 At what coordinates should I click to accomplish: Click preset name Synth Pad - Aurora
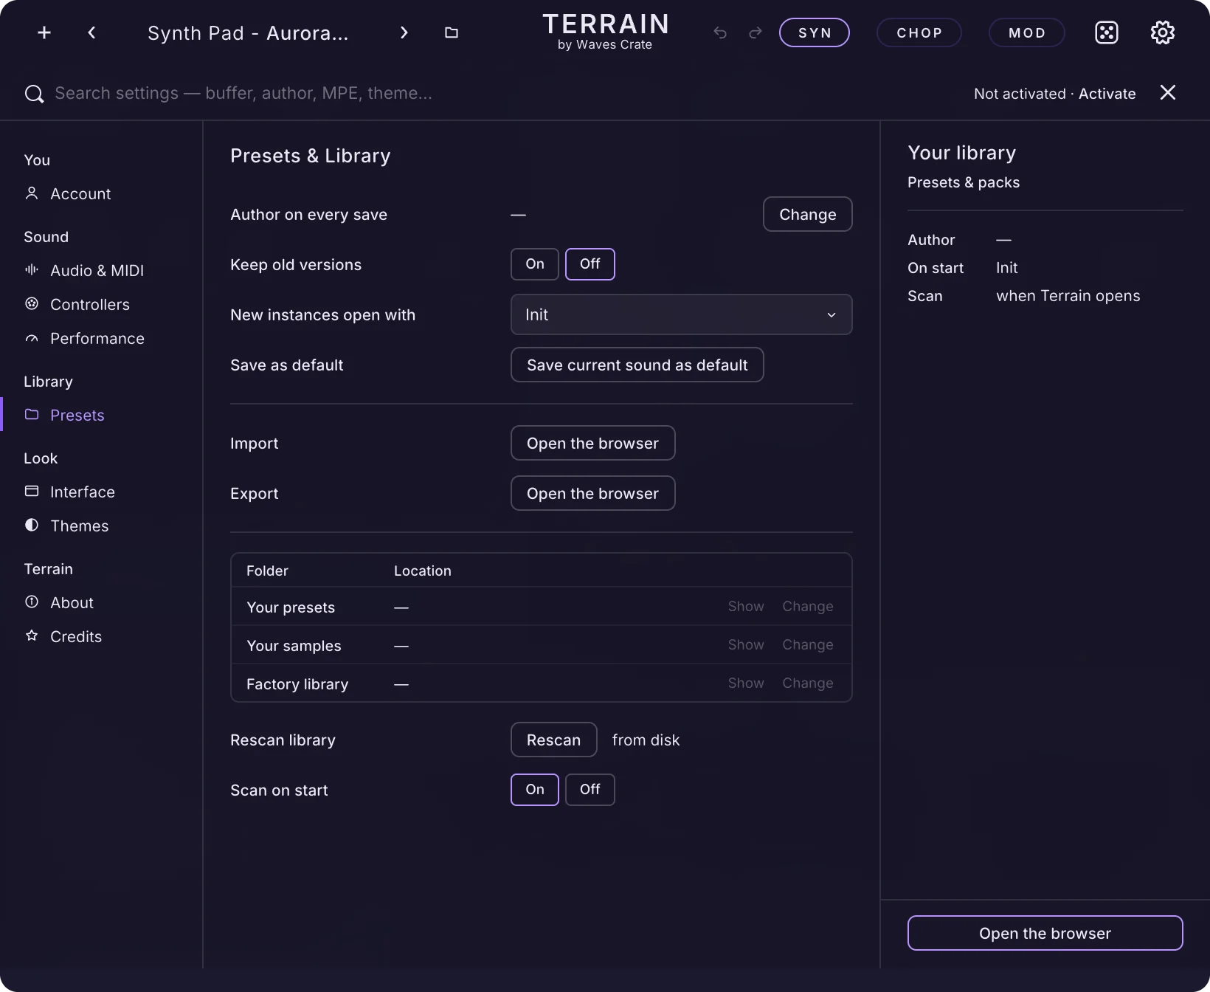click(248, 33)
